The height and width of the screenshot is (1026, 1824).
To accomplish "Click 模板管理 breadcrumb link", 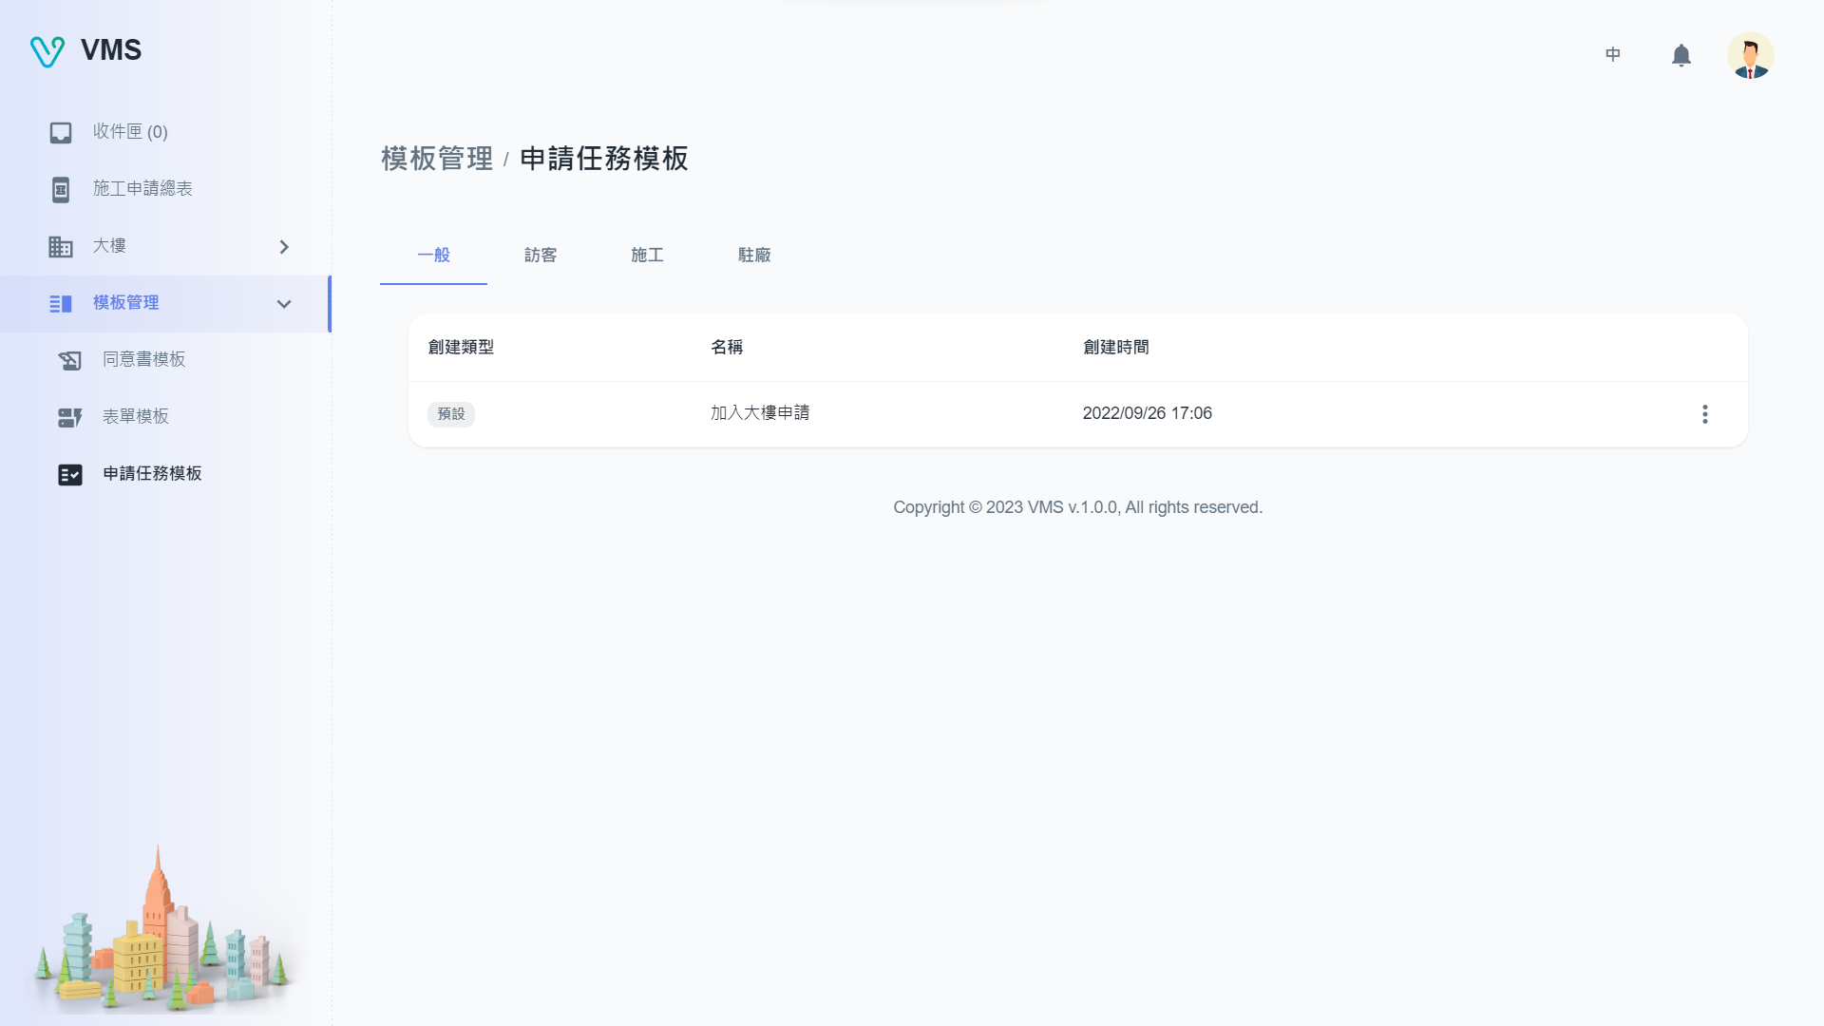I will pos(437,159).
